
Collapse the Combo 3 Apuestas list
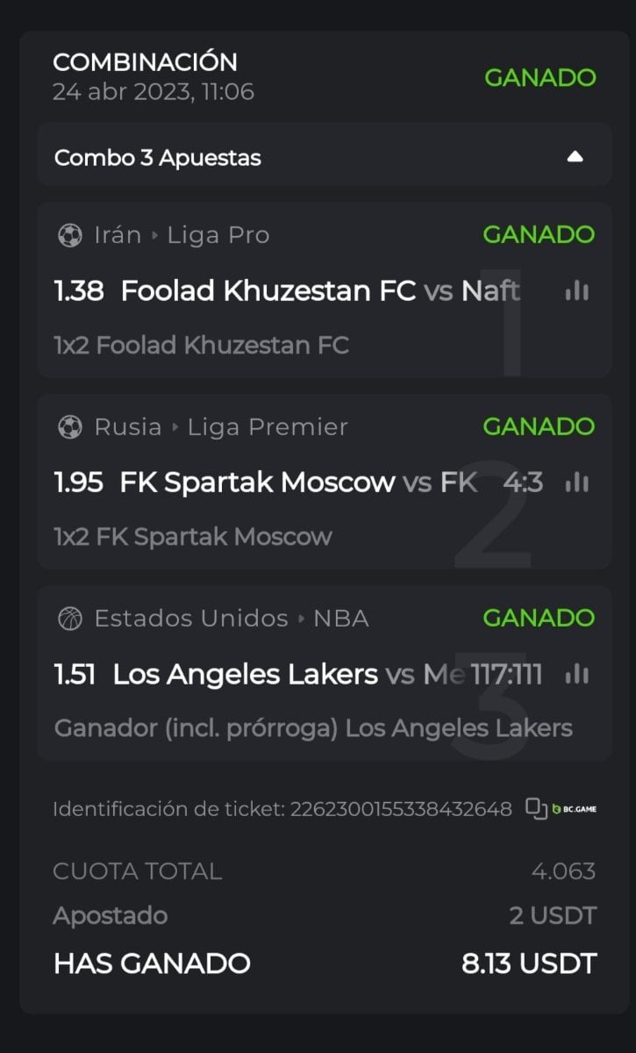click(x=575, y=157)
